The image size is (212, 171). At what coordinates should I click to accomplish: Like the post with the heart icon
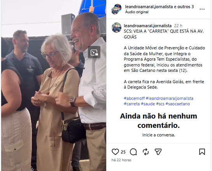(115, 152)
